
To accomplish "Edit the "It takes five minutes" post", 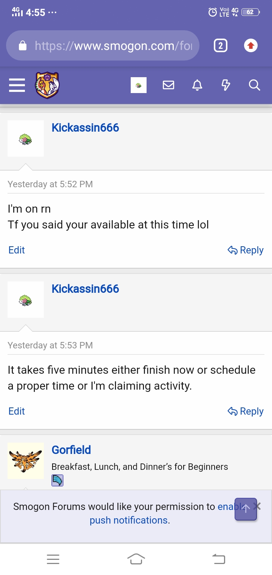I will (x=17, y=411).
